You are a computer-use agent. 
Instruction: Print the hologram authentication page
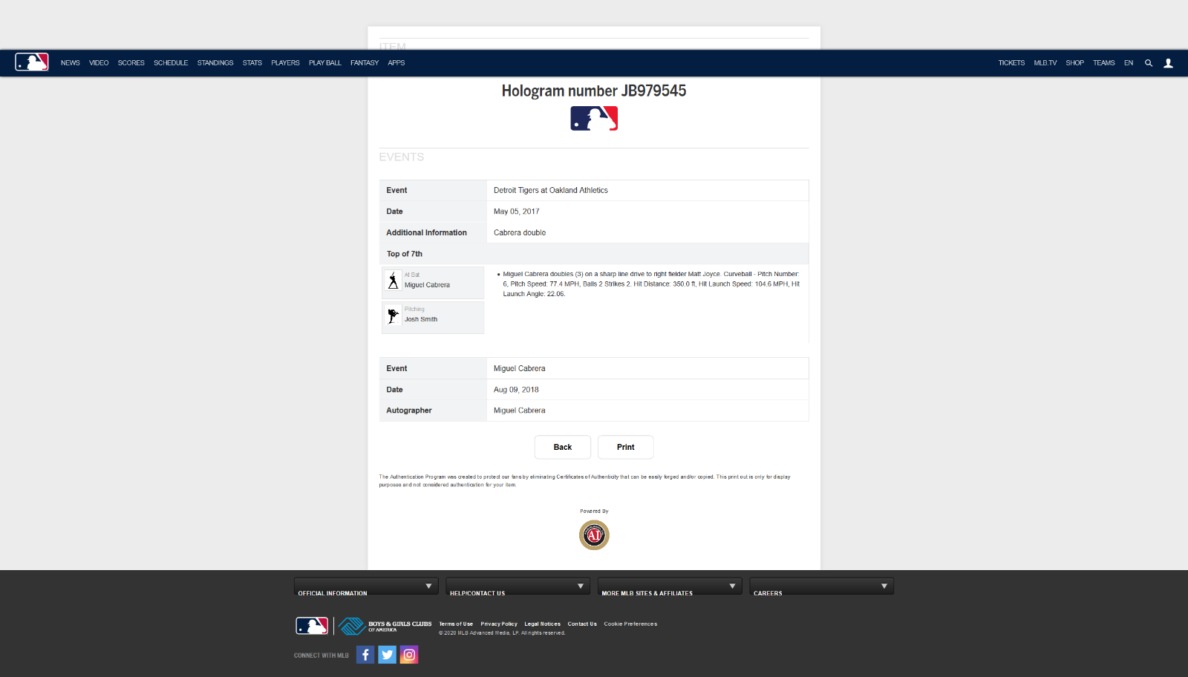coord(625,447)
